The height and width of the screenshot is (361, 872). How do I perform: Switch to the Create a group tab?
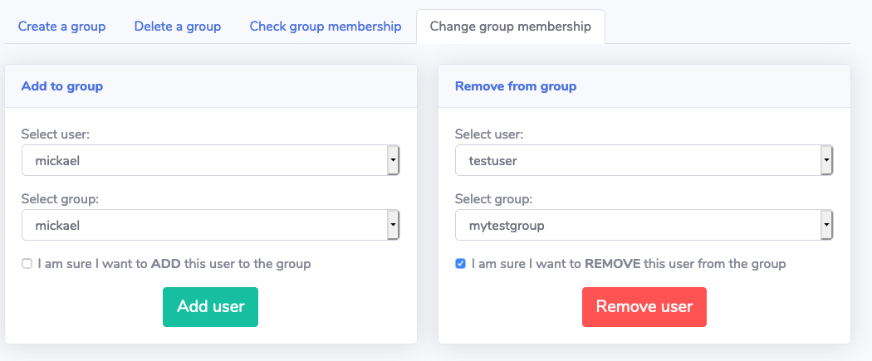[61, 27]
